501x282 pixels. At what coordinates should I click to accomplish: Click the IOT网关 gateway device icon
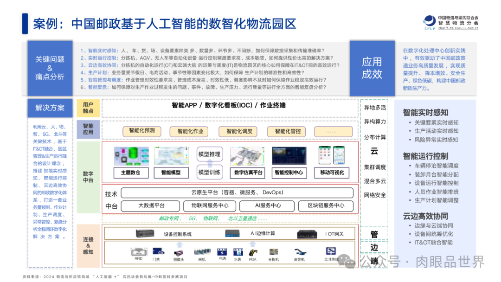[x=307, y=234]
